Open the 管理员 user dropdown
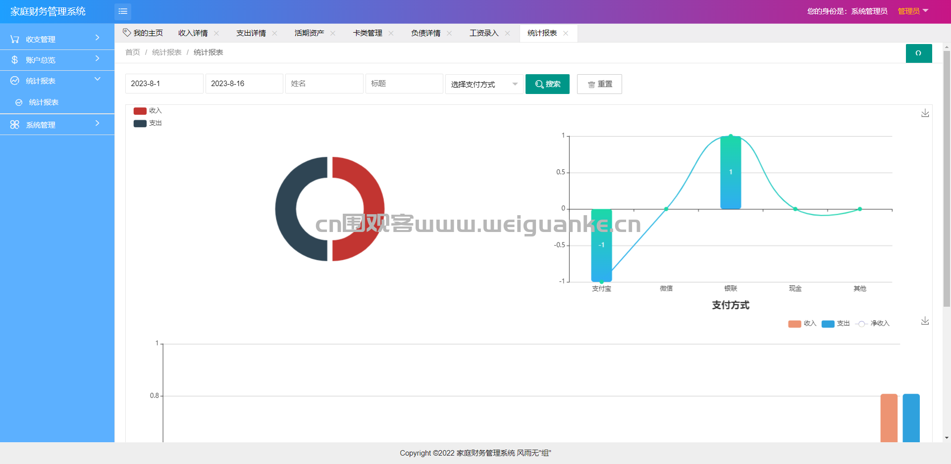This screenshot has width=951, height=464. point(913,11)
